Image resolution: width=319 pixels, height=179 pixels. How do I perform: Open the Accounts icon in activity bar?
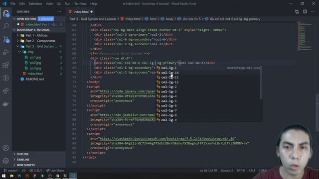[x=6, y=148]
